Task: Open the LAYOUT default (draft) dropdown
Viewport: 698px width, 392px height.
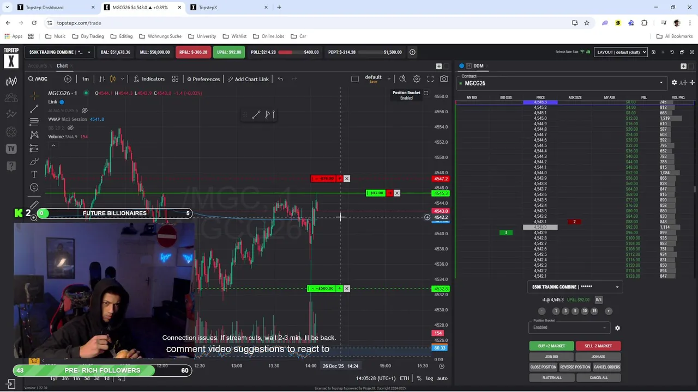Action: coord(621,52)
